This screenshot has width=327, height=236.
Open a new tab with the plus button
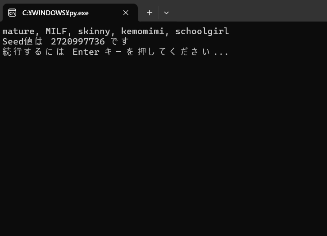click(150, 13)
